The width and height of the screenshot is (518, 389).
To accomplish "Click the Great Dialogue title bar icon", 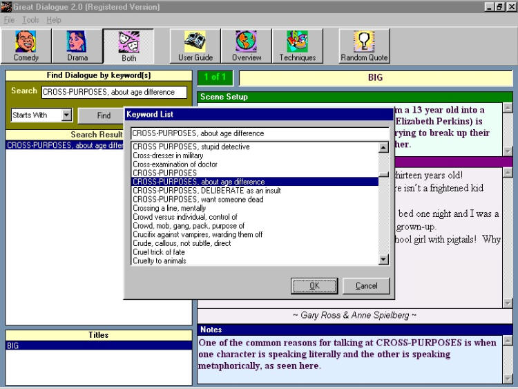I will click(x=7, y=7).
